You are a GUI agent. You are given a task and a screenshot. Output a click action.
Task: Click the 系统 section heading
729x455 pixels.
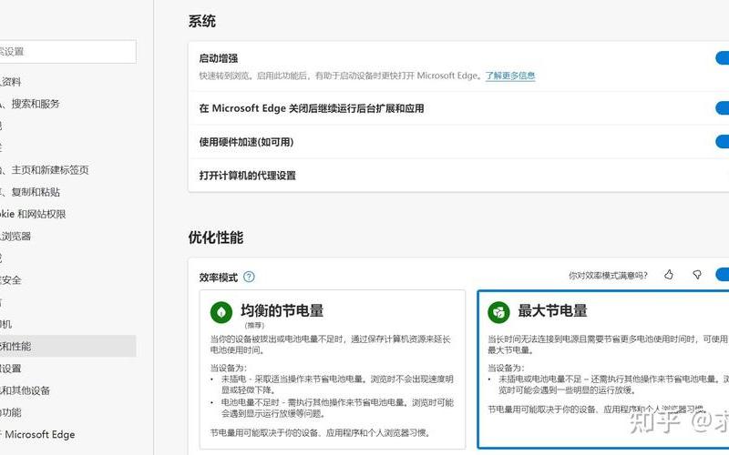coord(201,21)
